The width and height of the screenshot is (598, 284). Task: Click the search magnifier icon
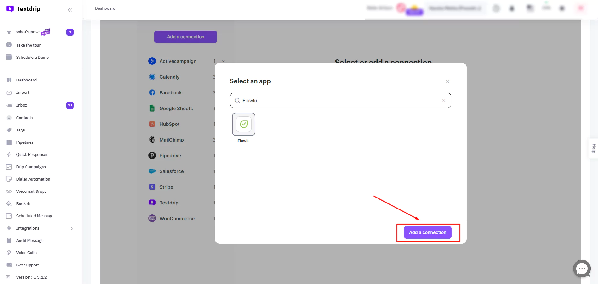[237, 101]
